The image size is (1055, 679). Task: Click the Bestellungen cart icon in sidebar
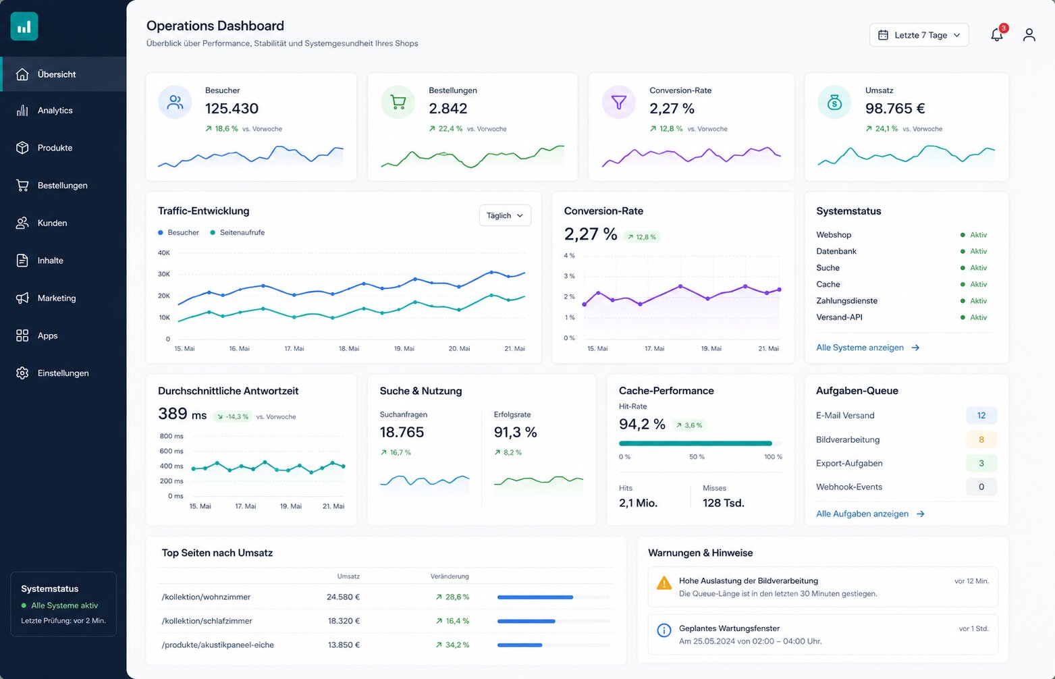pos(22,185)
